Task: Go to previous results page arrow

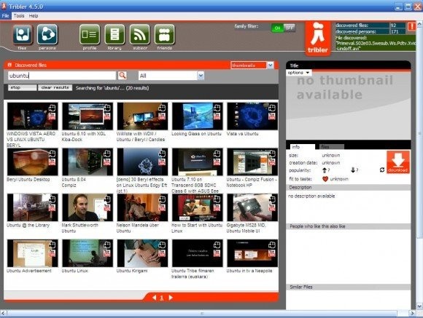Action: click(x=155, y=298)
